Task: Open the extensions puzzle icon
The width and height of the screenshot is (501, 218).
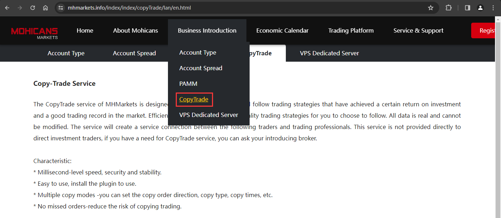Action: tap(448, 8)
